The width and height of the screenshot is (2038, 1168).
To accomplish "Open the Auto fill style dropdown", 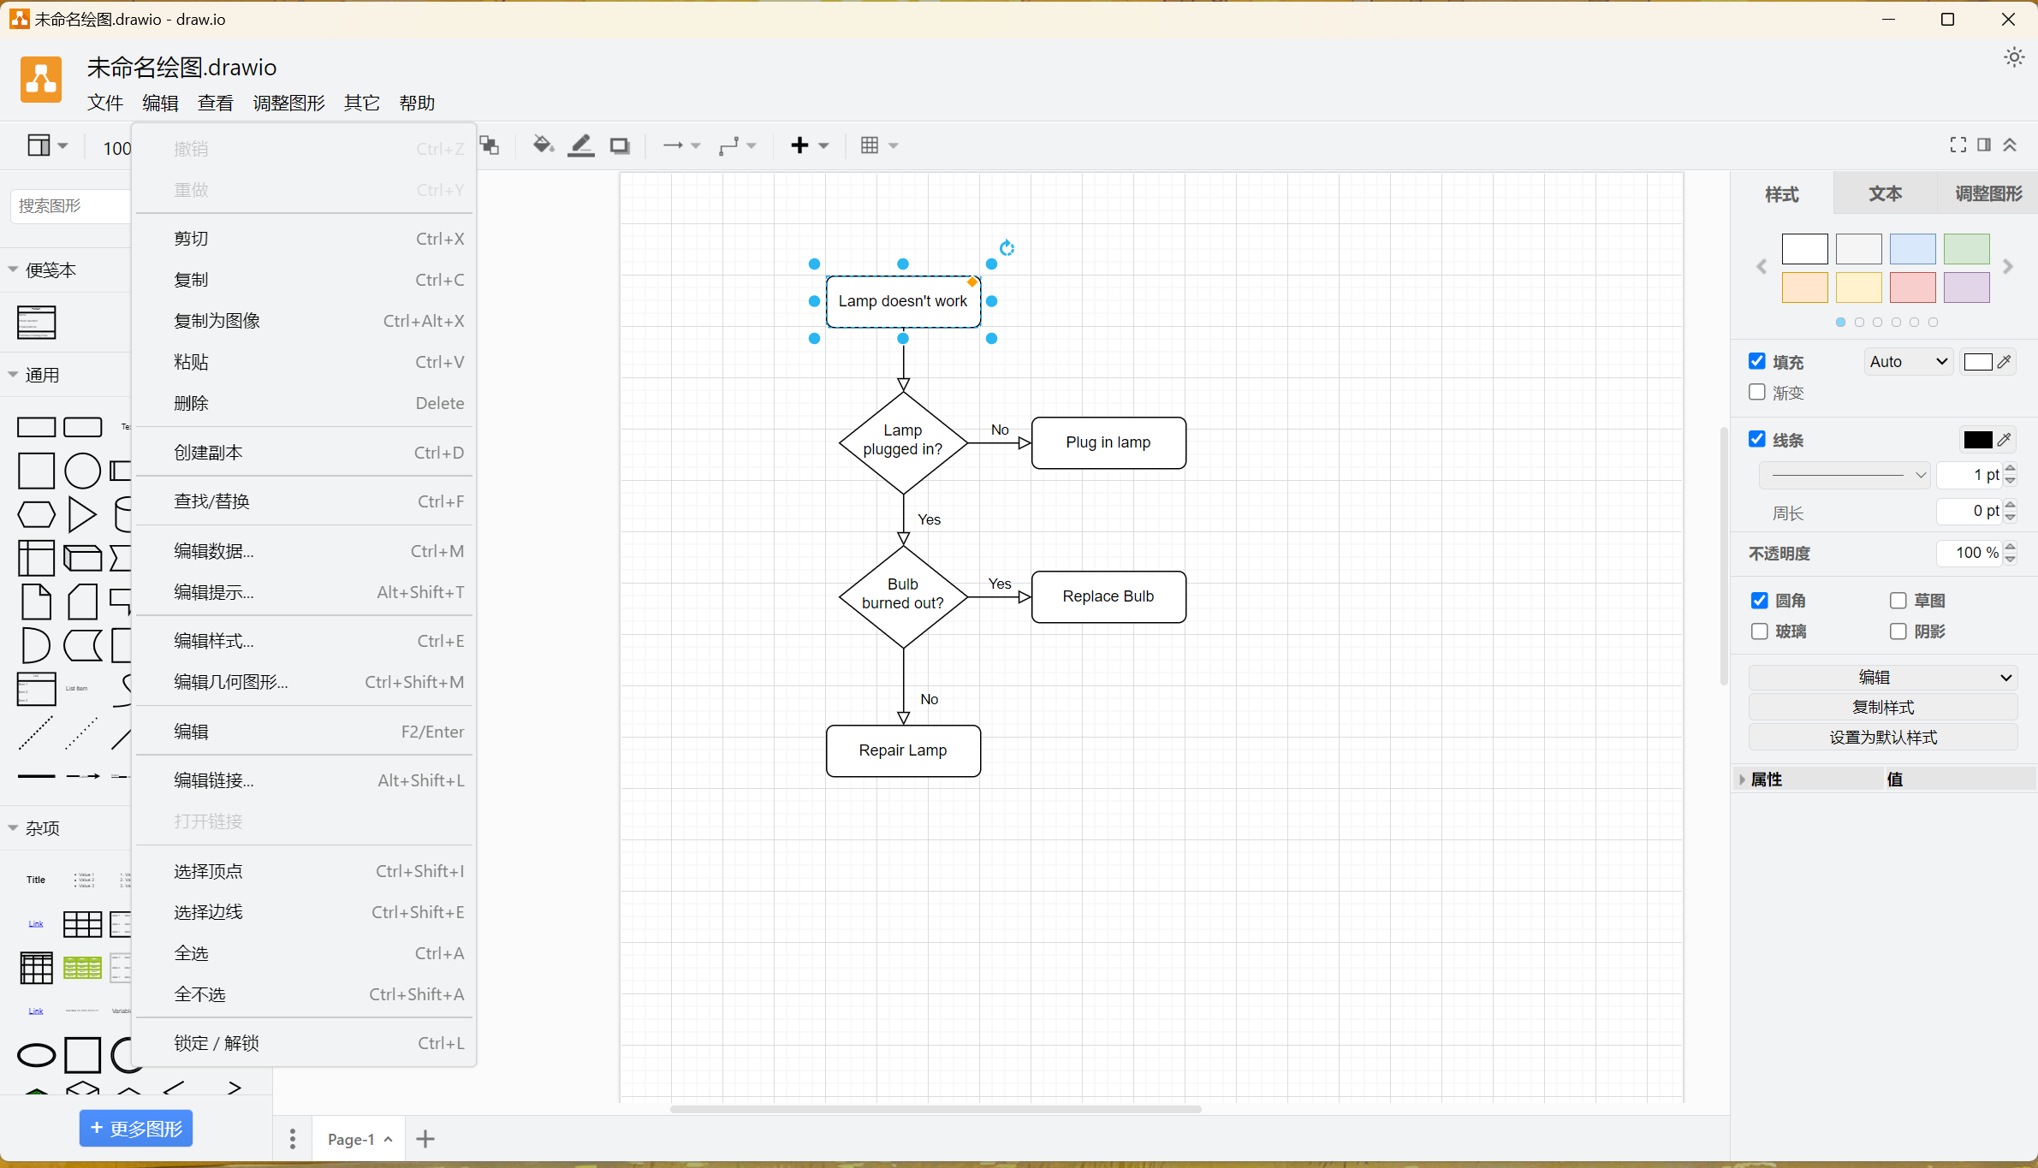I will (1908, 362).
